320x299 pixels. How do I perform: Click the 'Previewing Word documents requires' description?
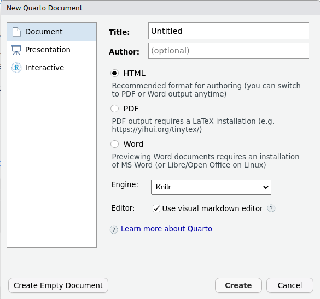coord(206,160)
